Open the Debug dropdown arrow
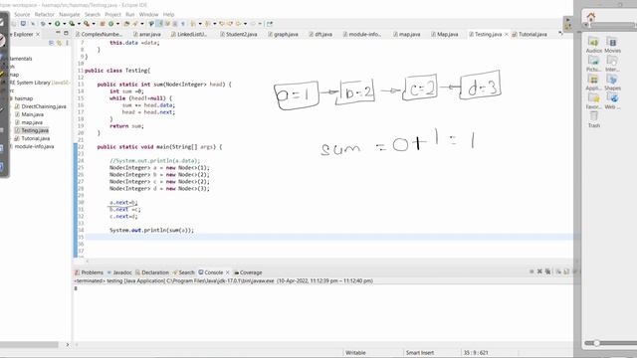The width and height of the screenshot is (637, 358). (x=50, y=24)
